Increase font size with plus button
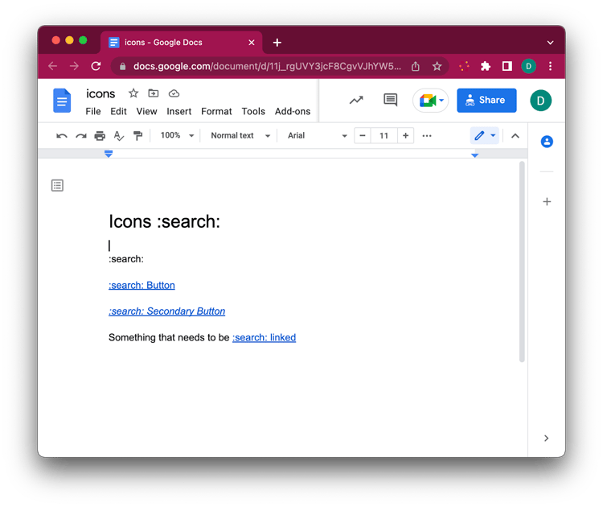The width and height of the screenshot is (603, 507). [x=406, y=136]
